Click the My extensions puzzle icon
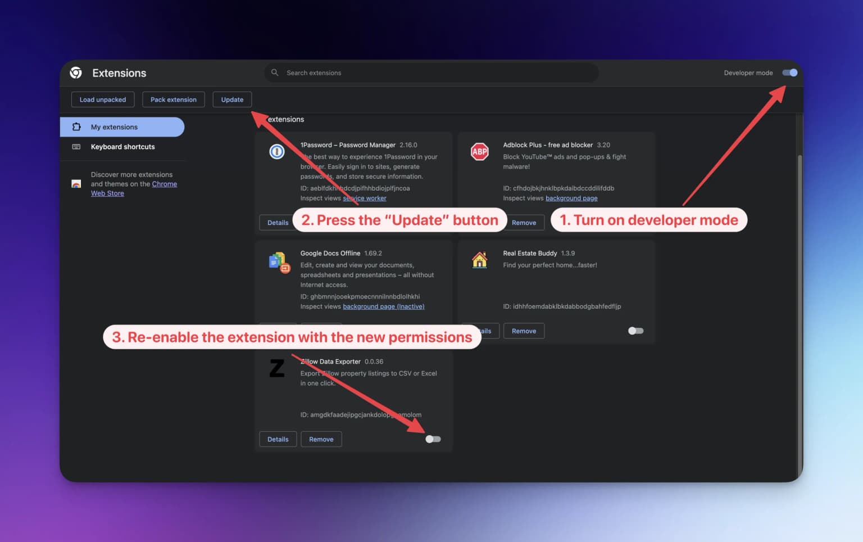863x542 pixels. (x=76, y=127)
